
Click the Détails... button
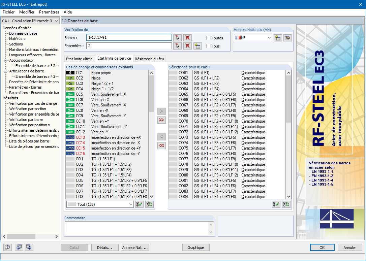(104, 248)
